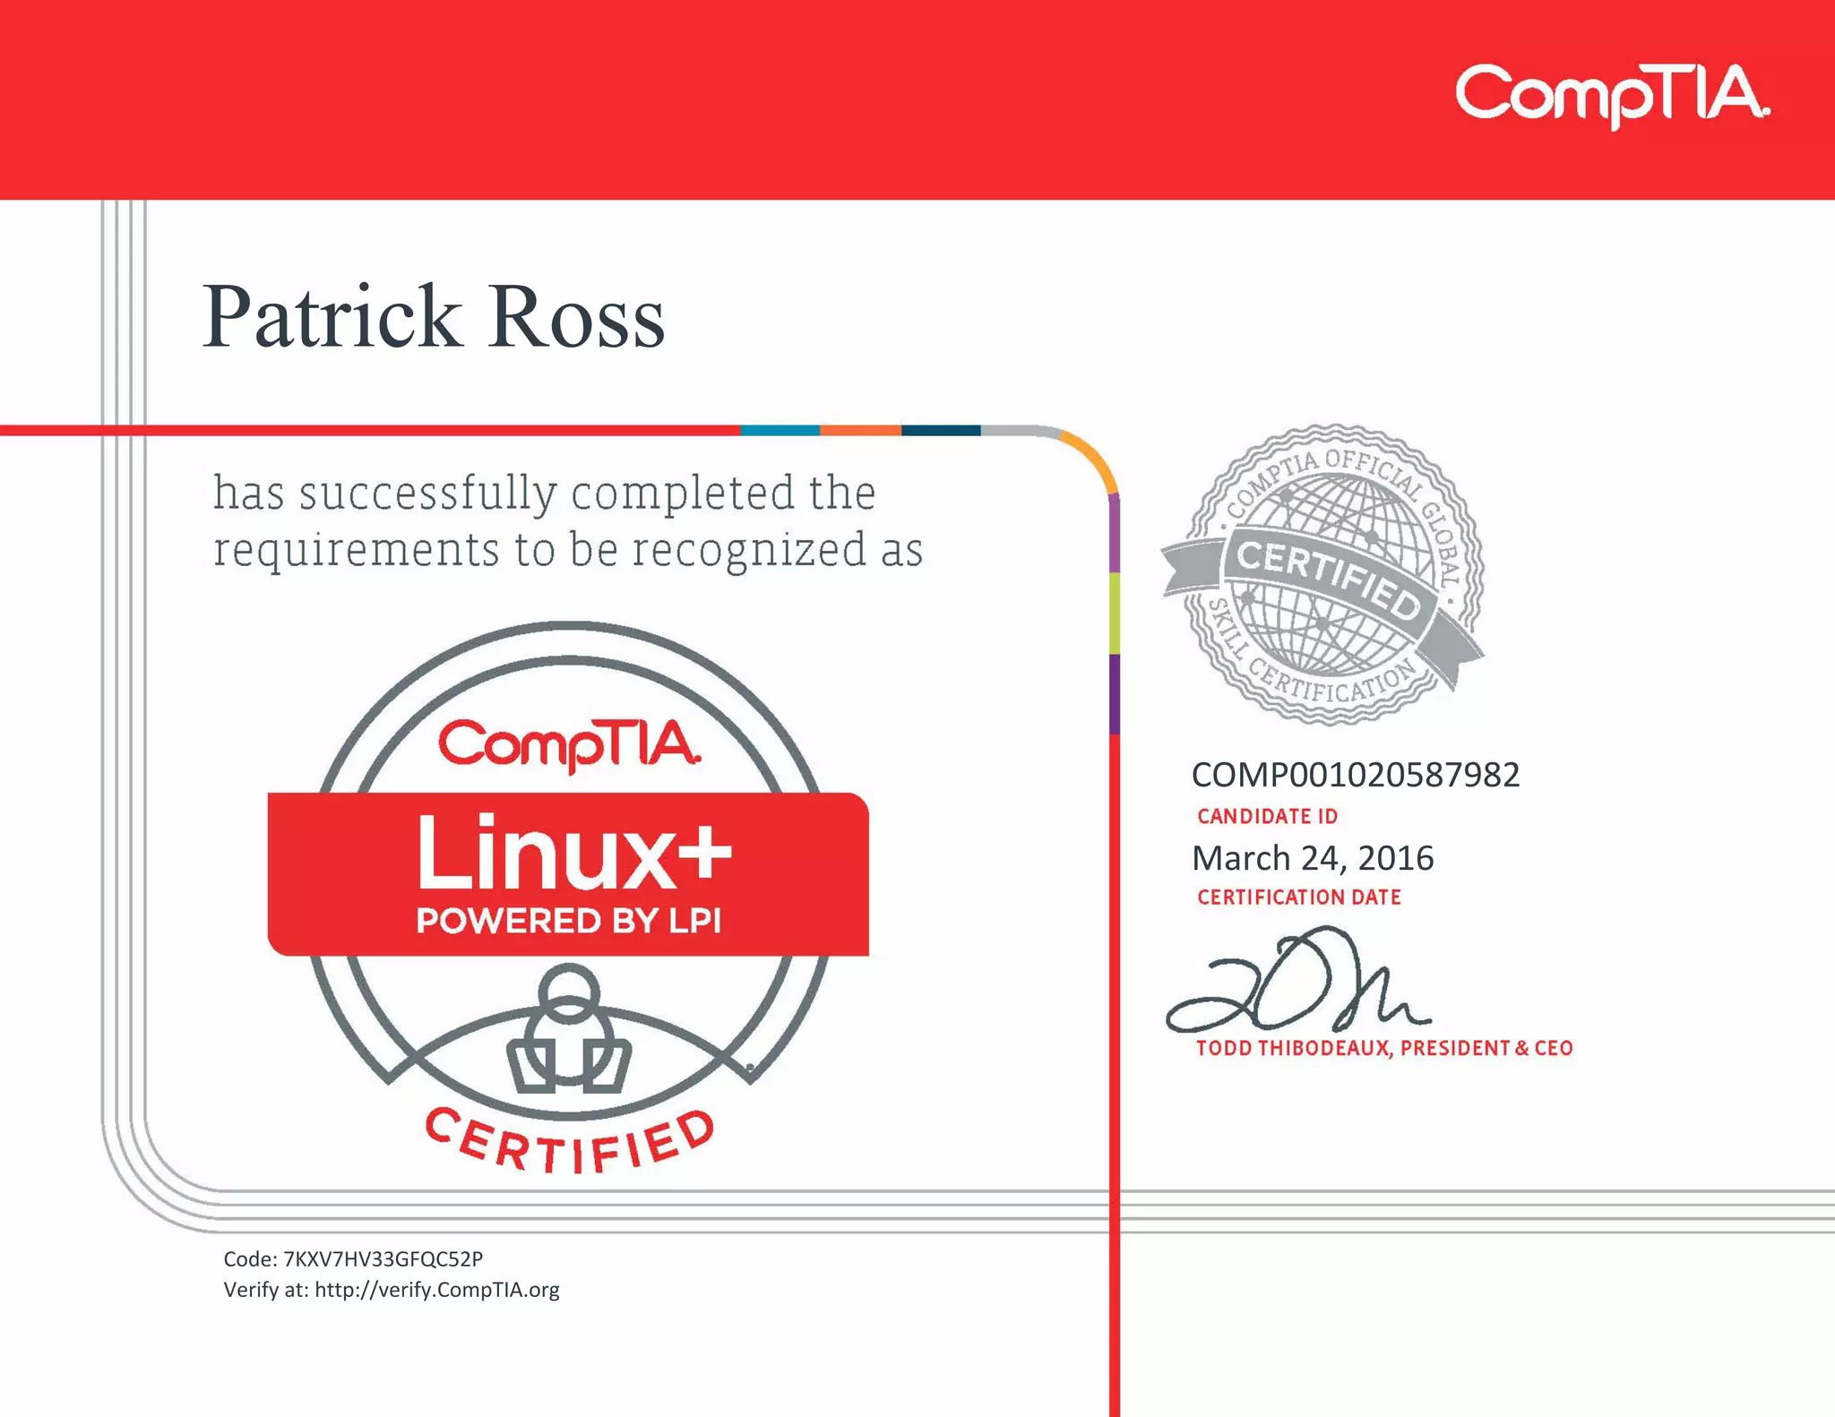The image size is (1835, 1417).
Task: Click the Todd Thibodeaux President & CEO text
Action: [1383, 1048]
